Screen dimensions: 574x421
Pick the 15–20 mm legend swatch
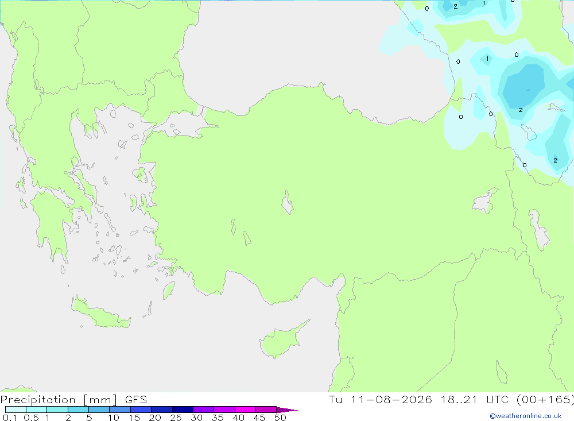coord(141,410)
